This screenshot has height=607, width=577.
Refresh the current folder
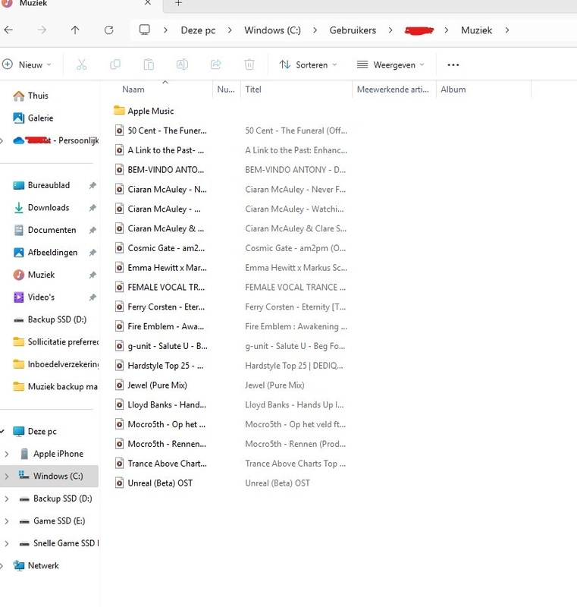click(x=108, y=30)
